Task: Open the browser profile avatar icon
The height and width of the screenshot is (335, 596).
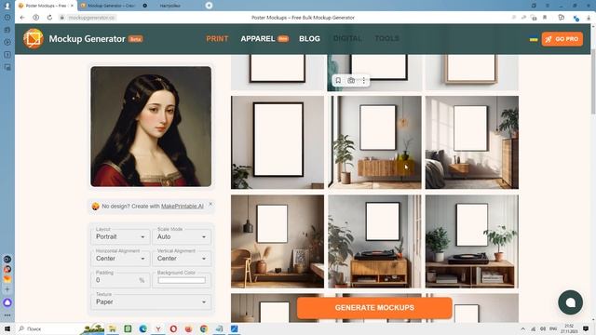Action: tap(7, 6)
